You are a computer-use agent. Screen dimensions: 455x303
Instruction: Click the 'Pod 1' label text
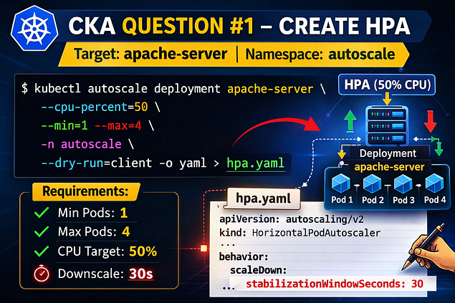(342, 200)
